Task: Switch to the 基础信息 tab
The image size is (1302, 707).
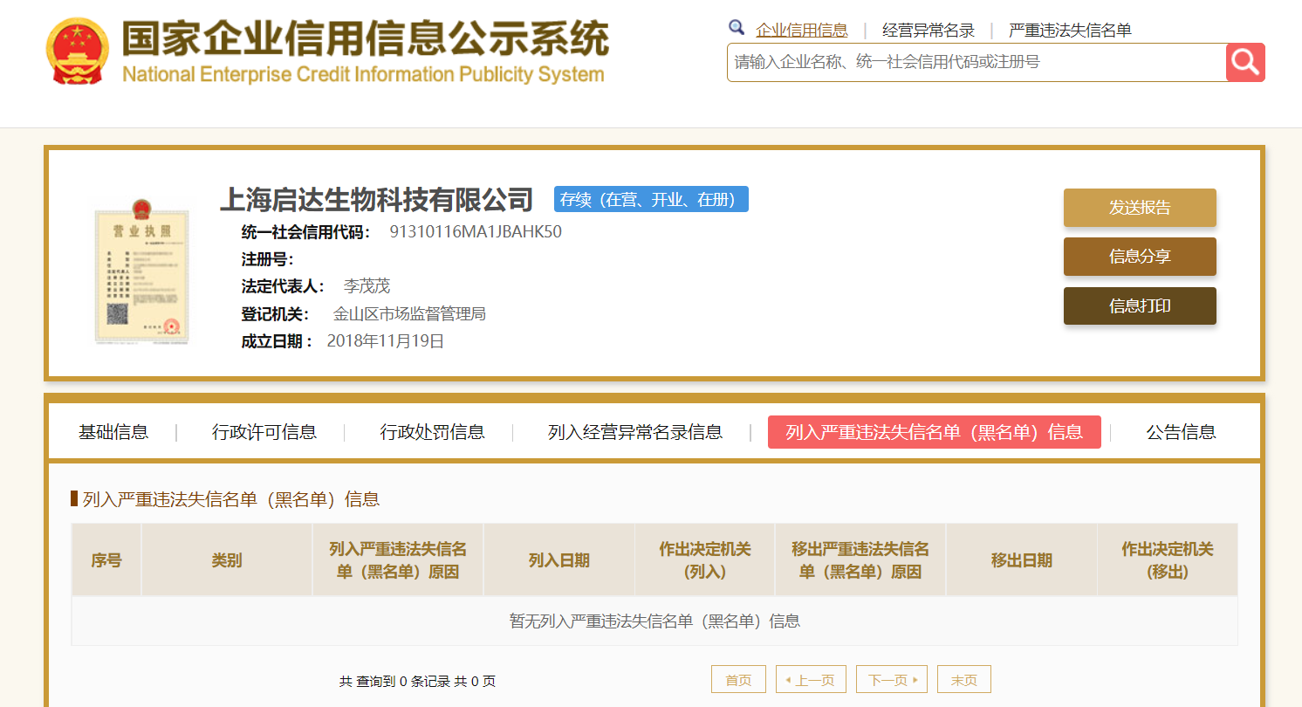Action: 113,432
